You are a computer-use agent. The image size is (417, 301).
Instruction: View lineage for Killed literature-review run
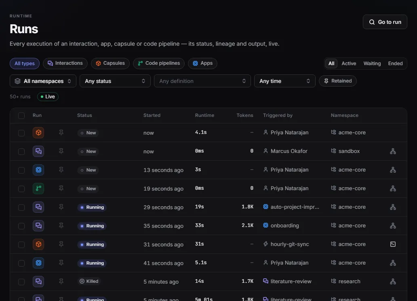point(393,282)
